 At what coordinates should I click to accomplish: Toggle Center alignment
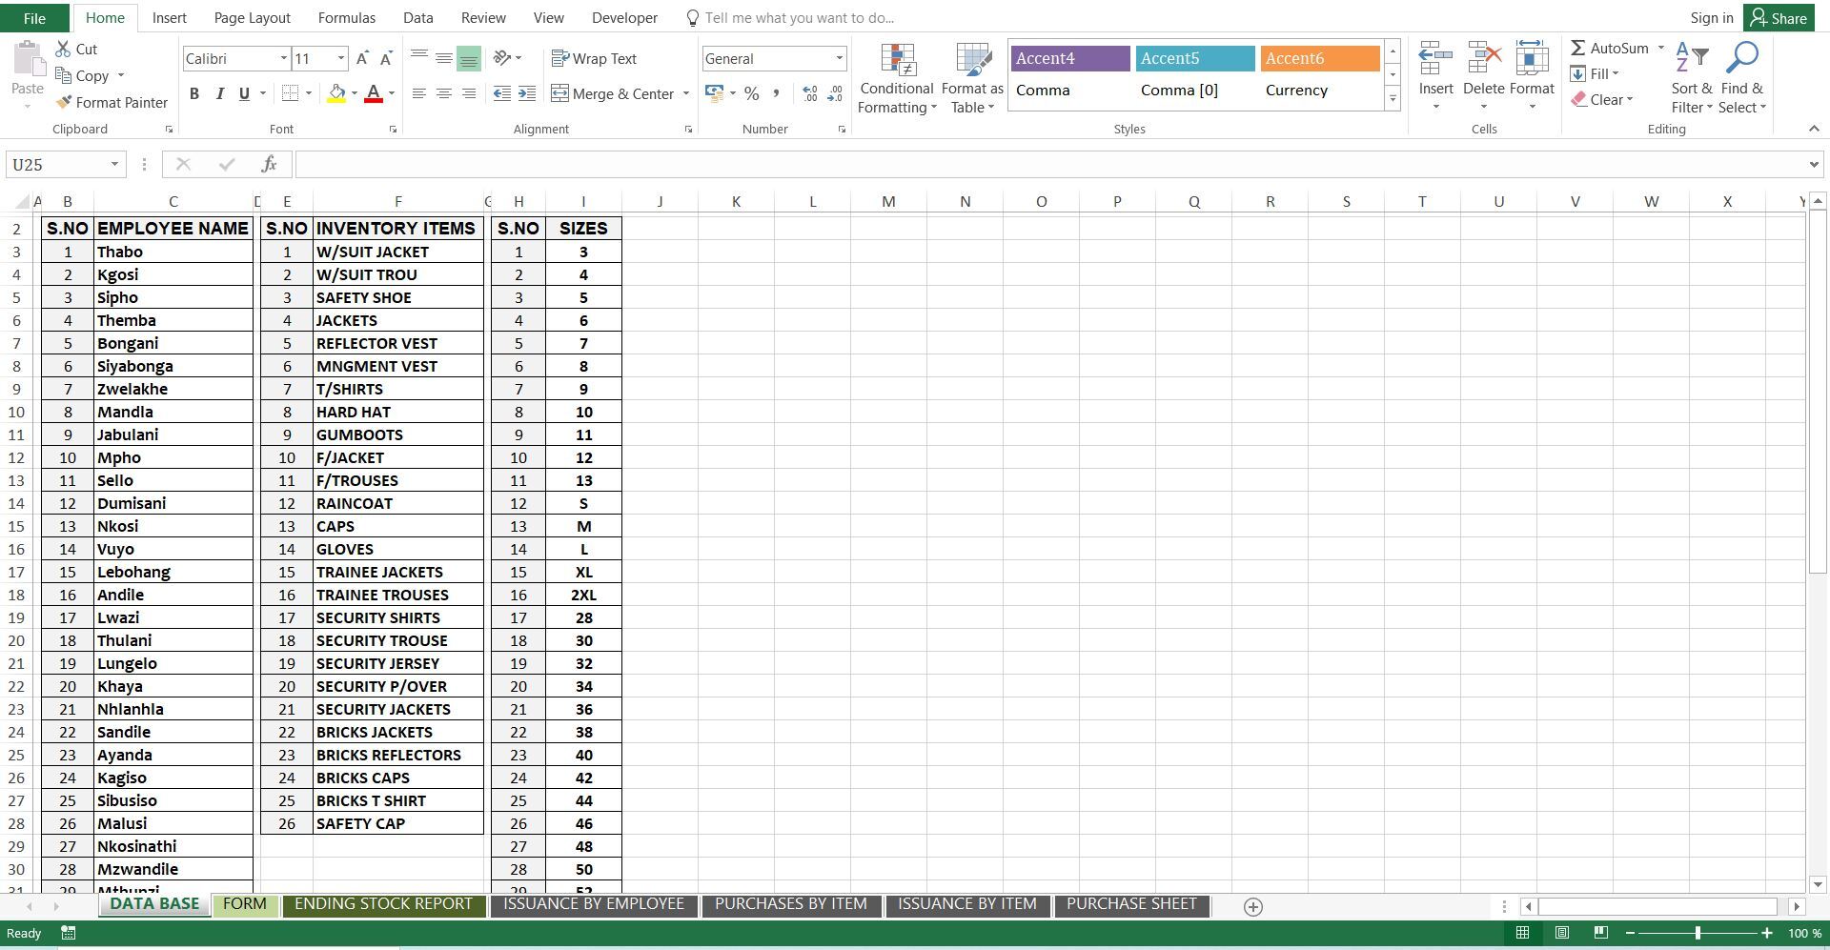443,93
